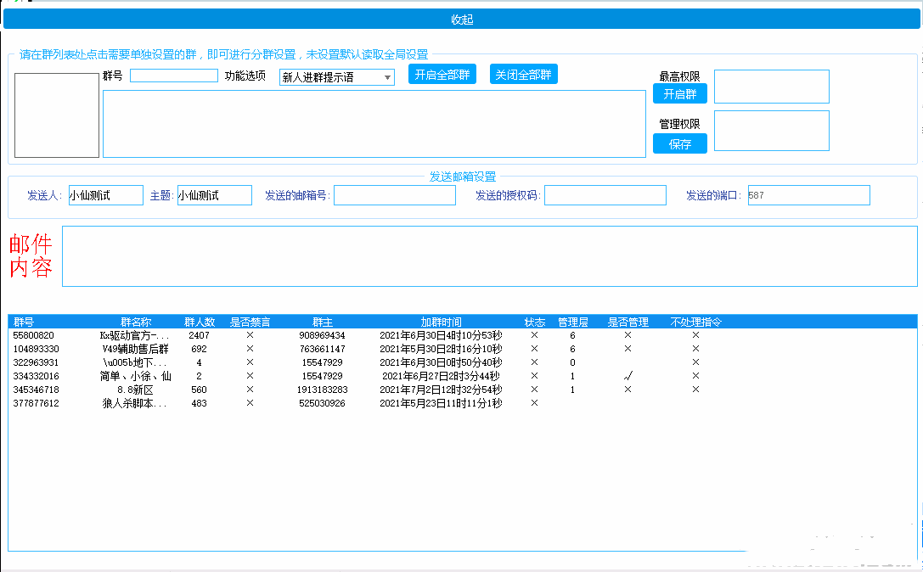This screenshot has width=923, height=572.
Task: Click the 加群时间 column header
Action: (441, 322)
